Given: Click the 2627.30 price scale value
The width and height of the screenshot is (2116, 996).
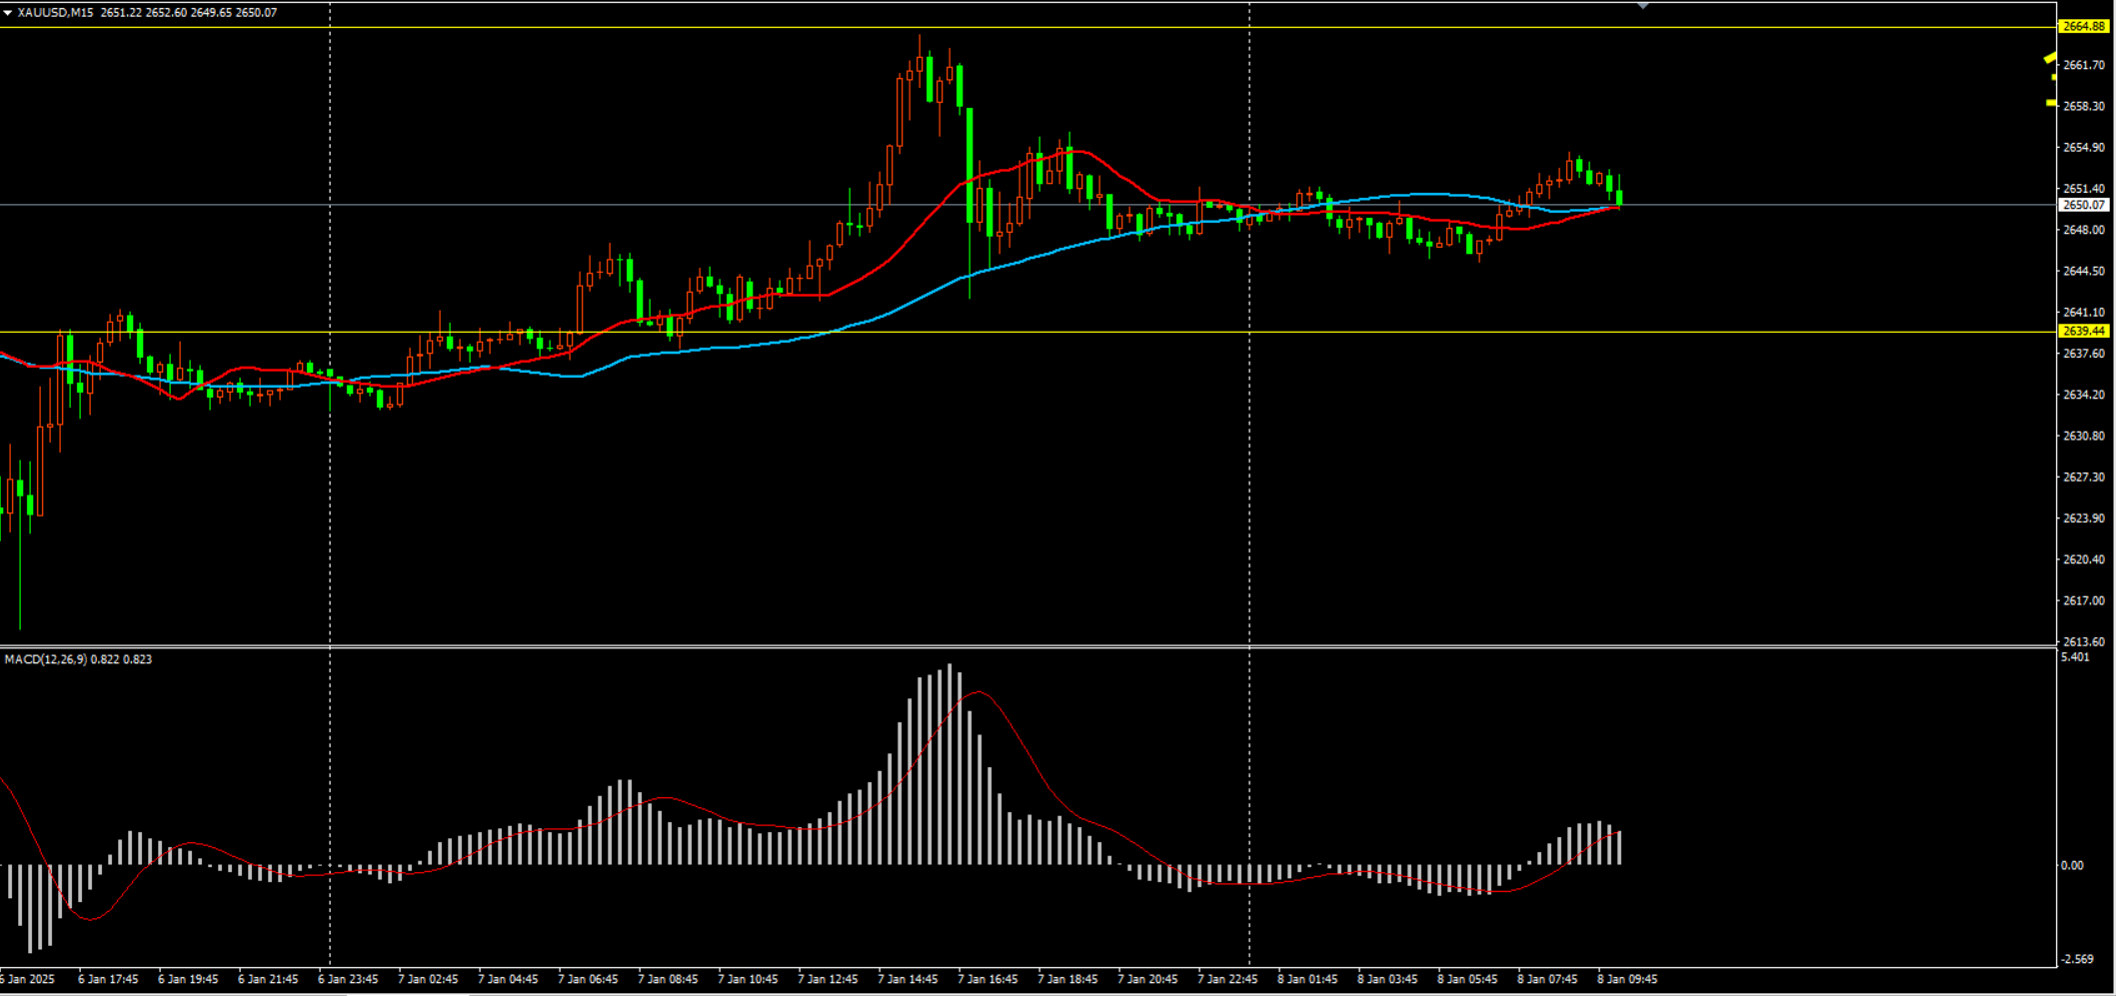Looking at the screenshot, I should click(x=2084, y=478).
